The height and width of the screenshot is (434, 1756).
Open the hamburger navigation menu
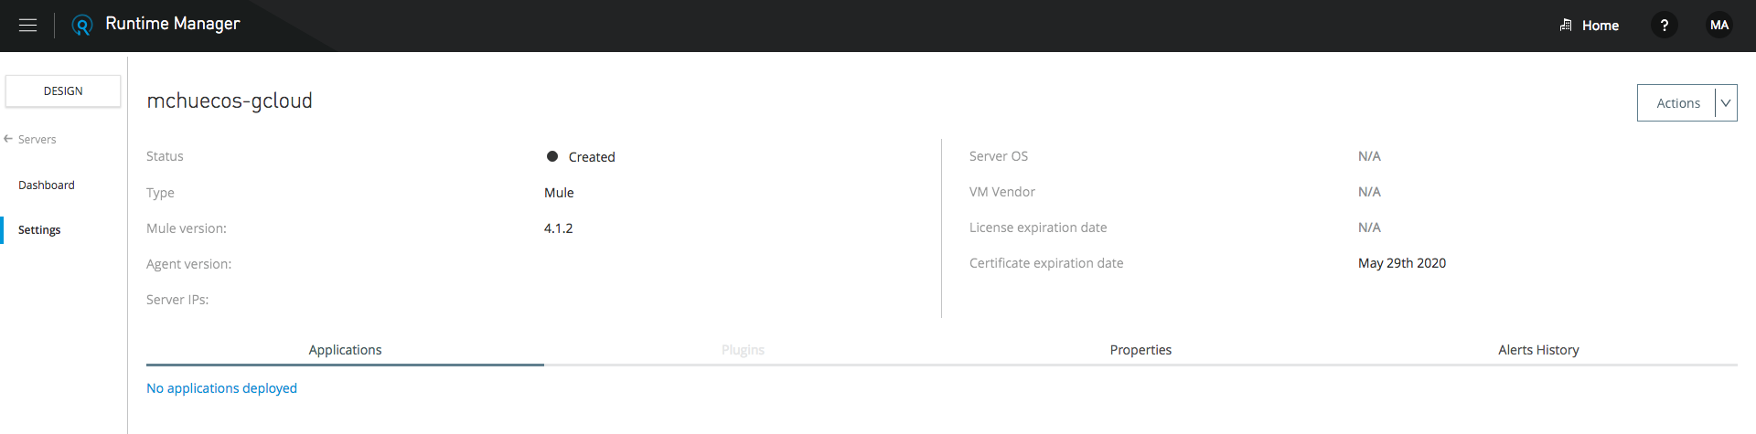(28, 26)
